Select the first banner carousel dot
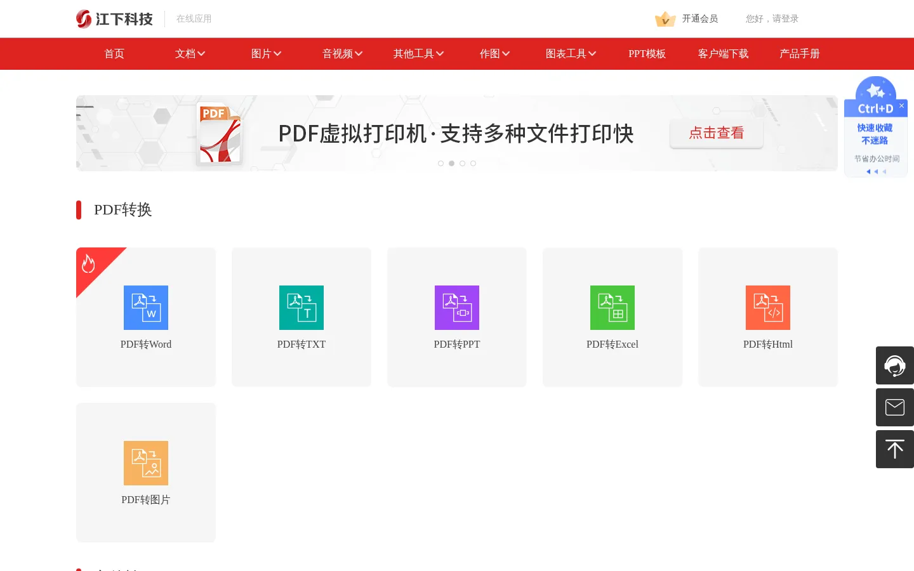 point(440,164)
